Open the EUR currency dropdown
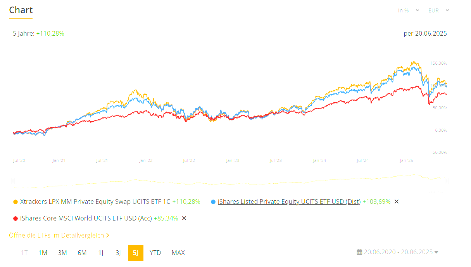 click(x=438, y=10)
